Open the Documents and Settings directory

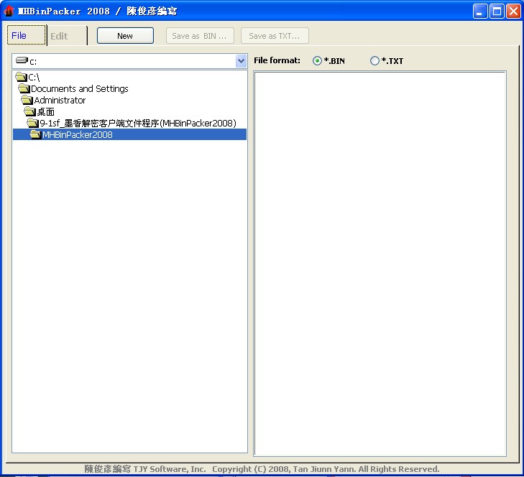pos(79,89)
